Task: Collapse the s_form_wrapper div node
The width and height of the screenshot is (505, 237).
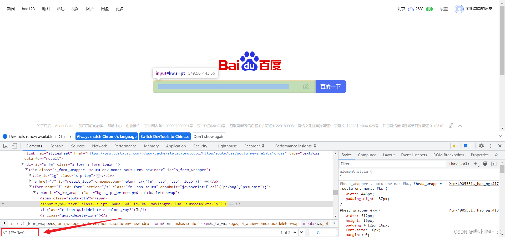Action: click(x=27, y=169)
